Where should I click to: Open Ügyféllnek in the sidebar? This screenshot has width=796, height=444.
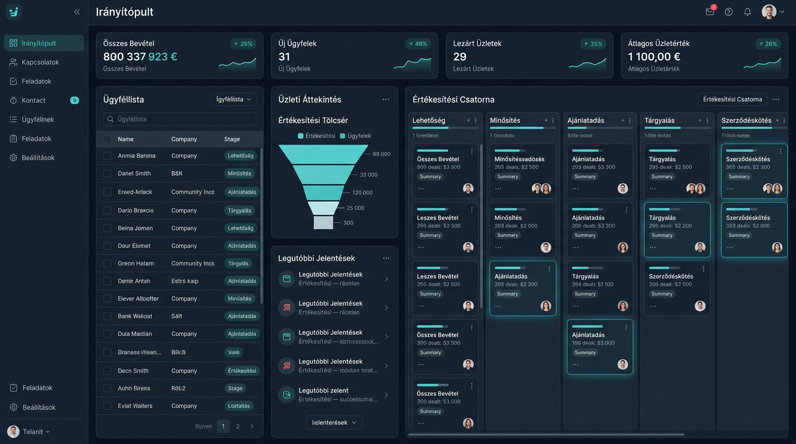pyautogui.click(x=44, y=119)
